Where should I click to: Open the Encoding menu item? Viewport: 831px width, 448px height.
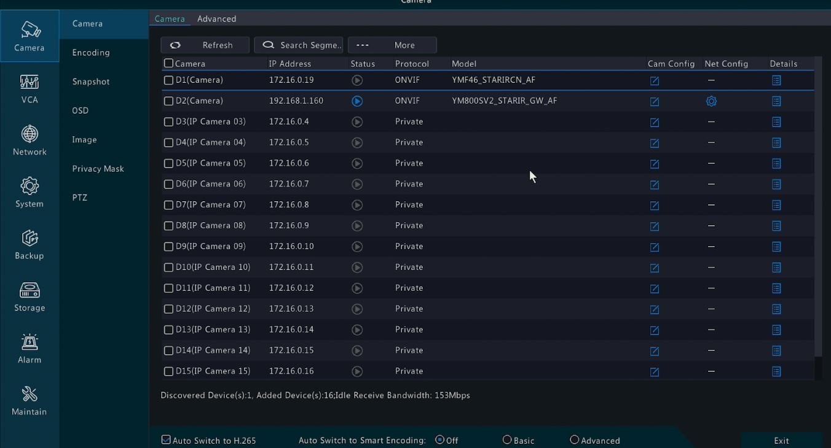[x=91, y=53]
